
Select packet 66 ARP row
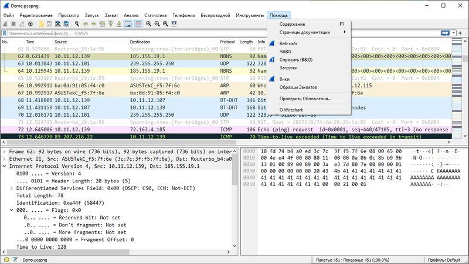226,86
